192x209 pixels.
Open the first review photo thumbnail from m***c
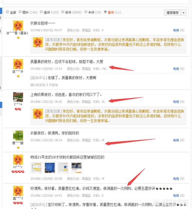coord(36,168)
